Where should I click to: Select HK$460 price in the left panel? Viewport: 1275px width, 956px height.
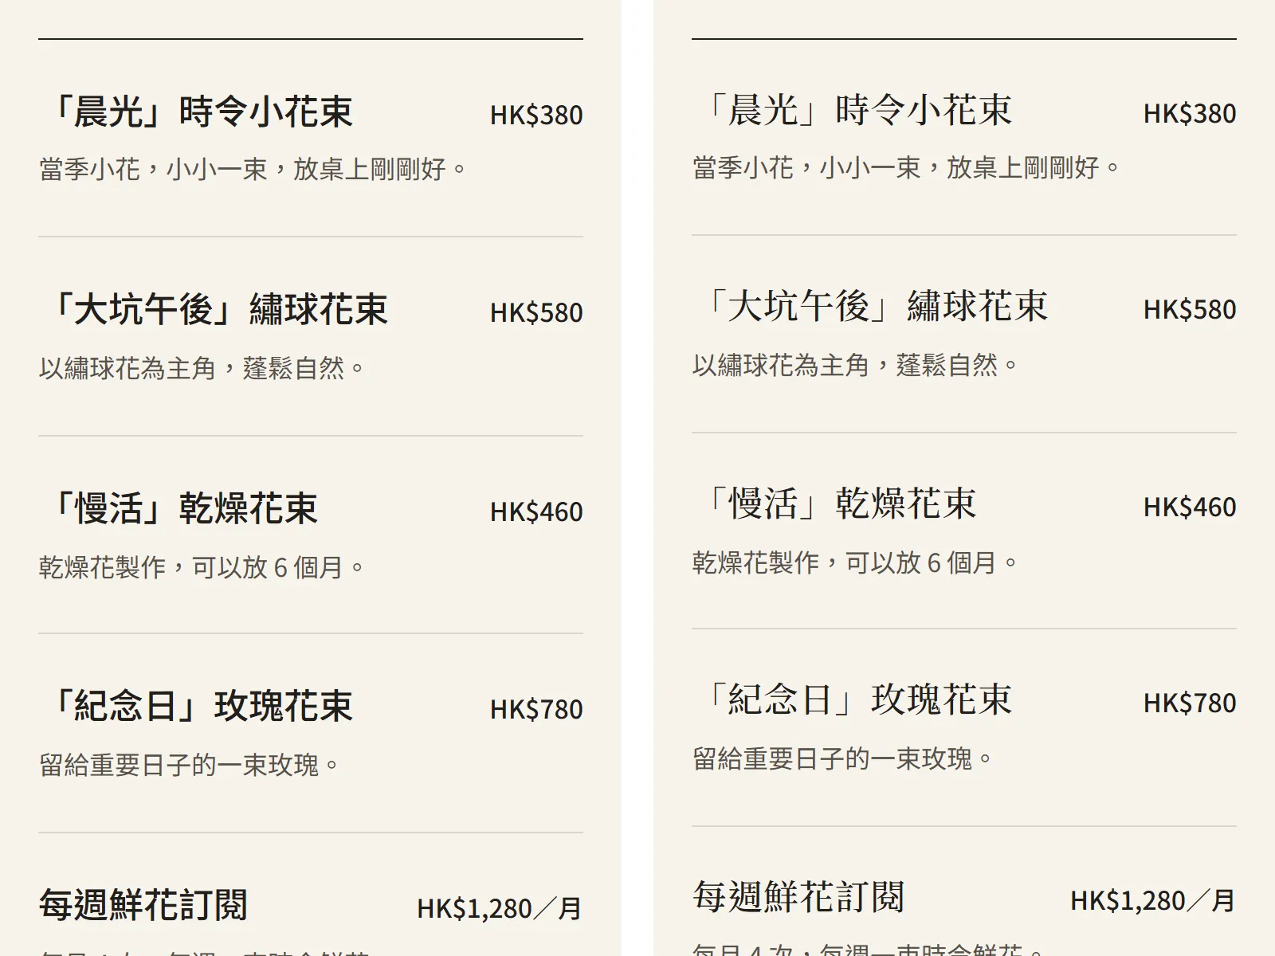[x=536, y=511]
